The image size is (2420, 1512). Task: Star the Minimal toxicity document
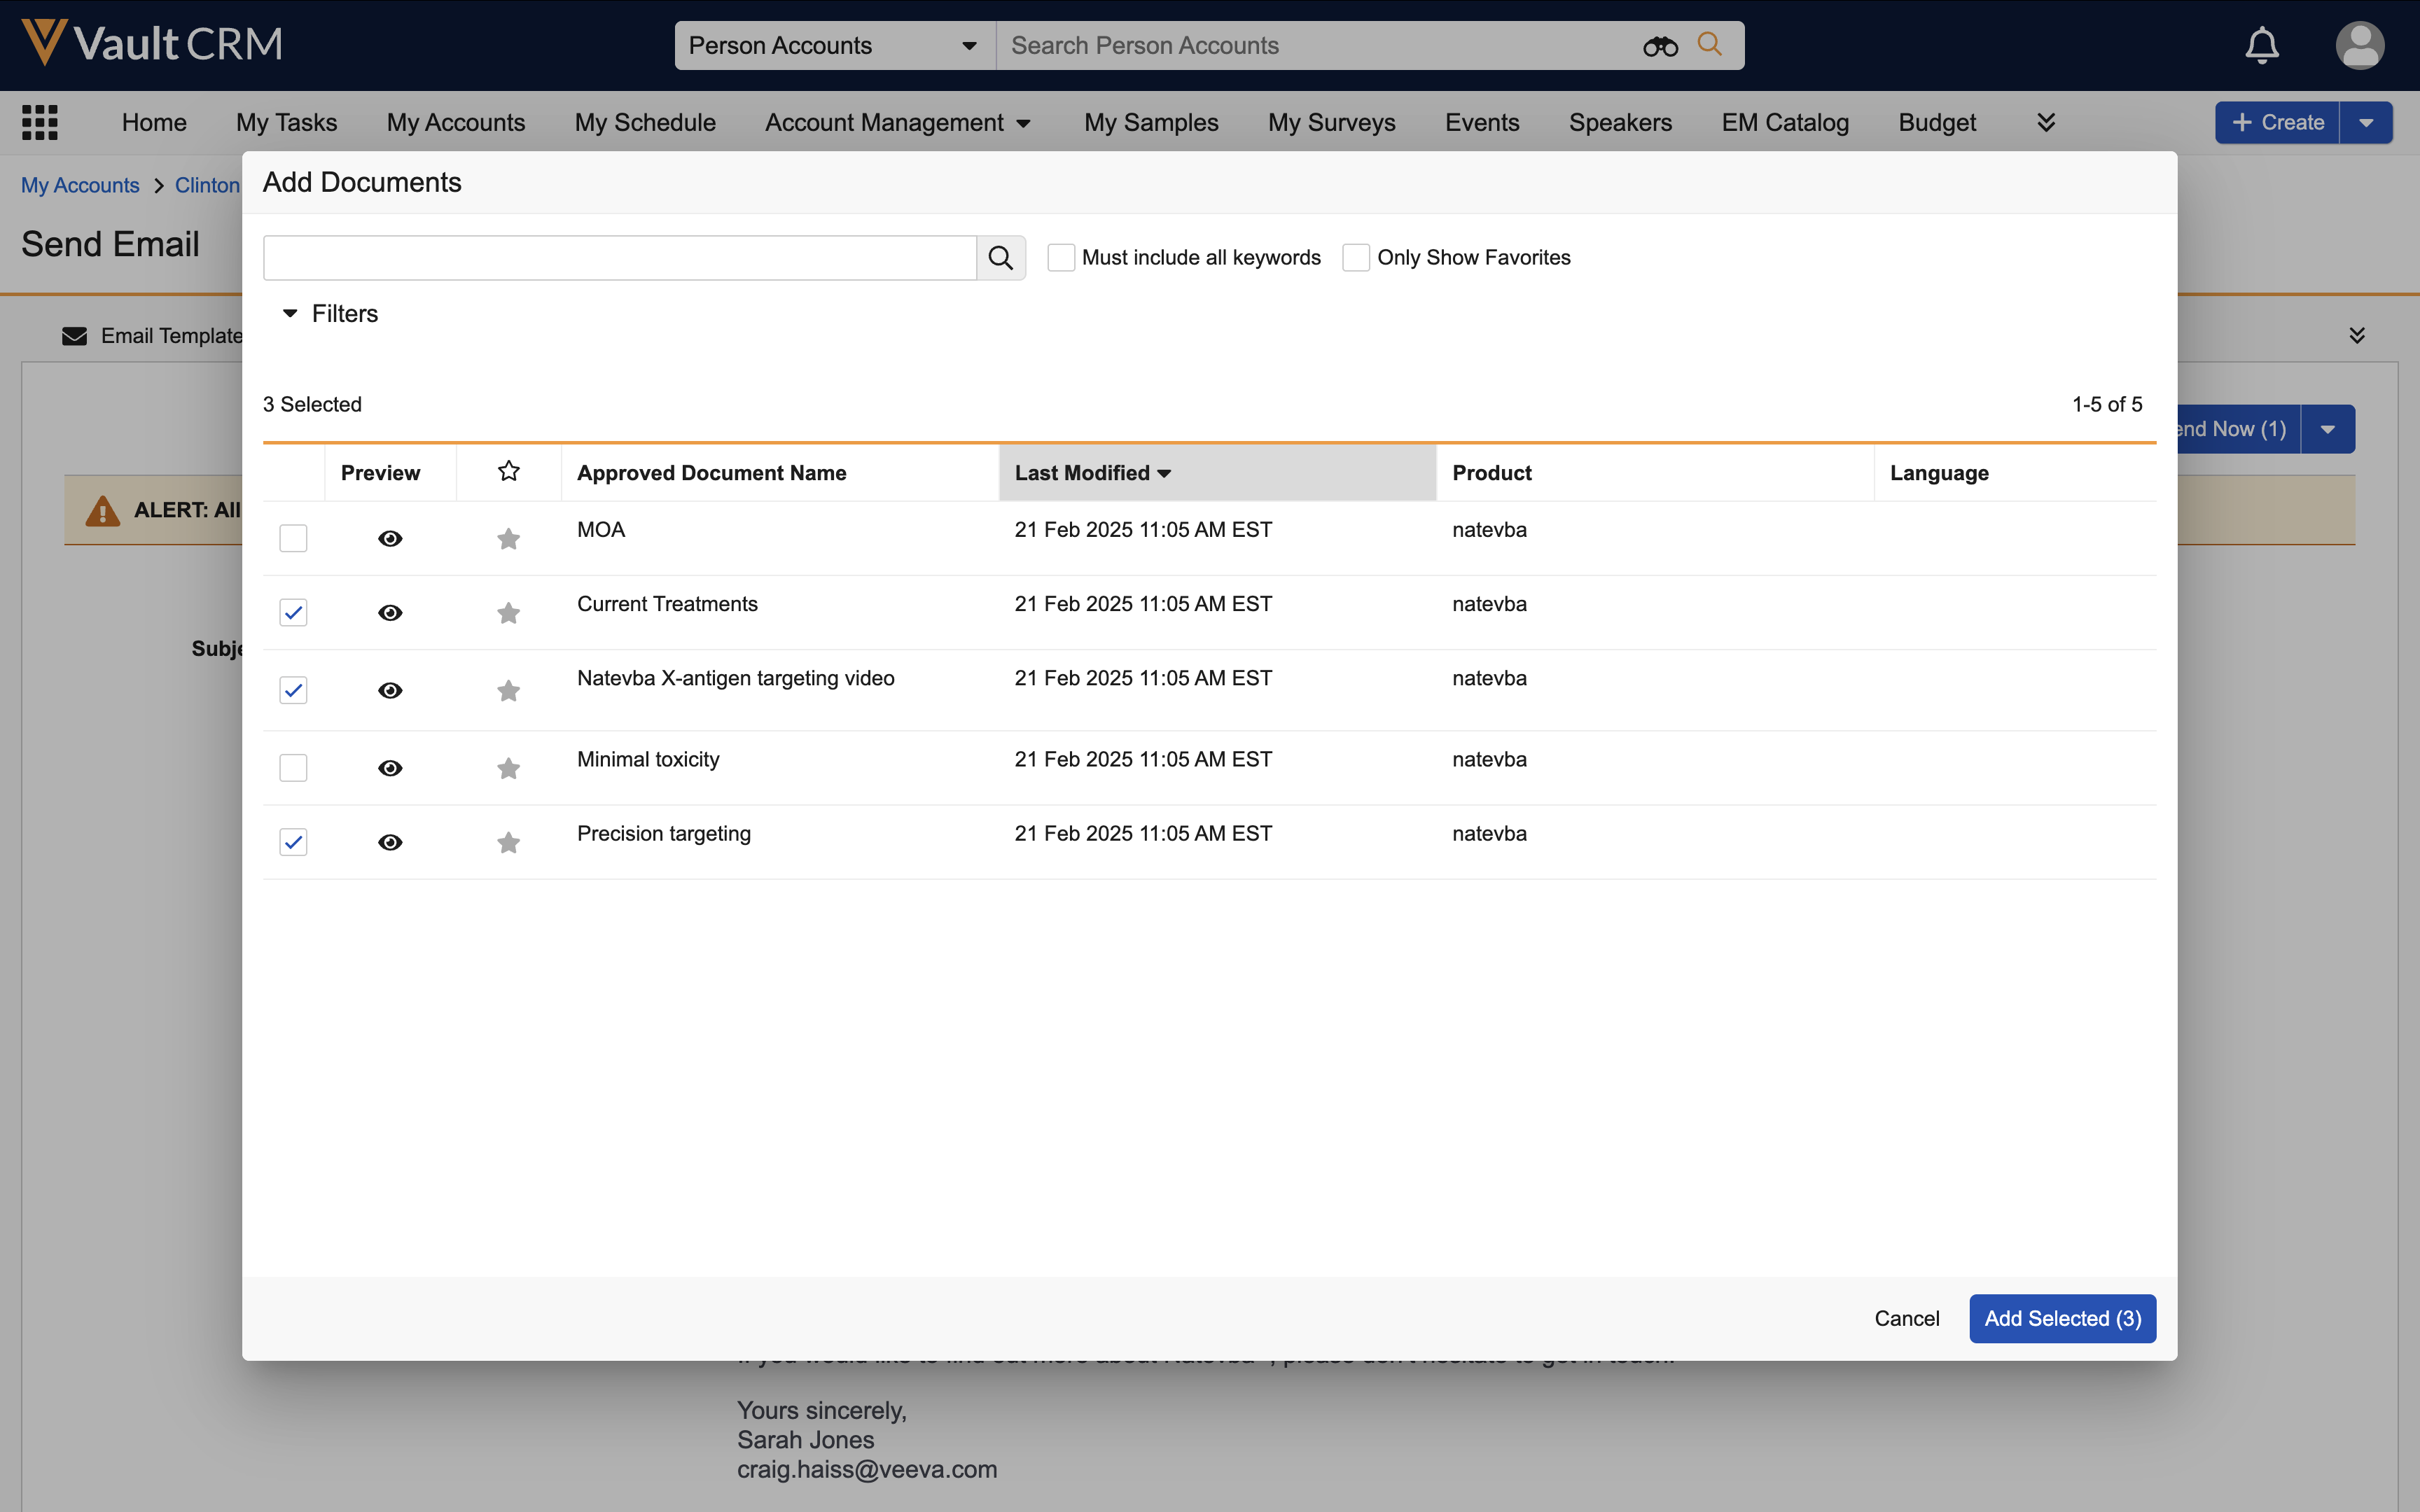(508, 769)
